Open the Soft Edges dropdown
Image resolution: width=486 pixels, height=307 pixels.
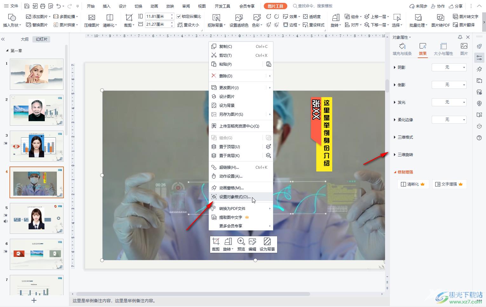(449, 120)
